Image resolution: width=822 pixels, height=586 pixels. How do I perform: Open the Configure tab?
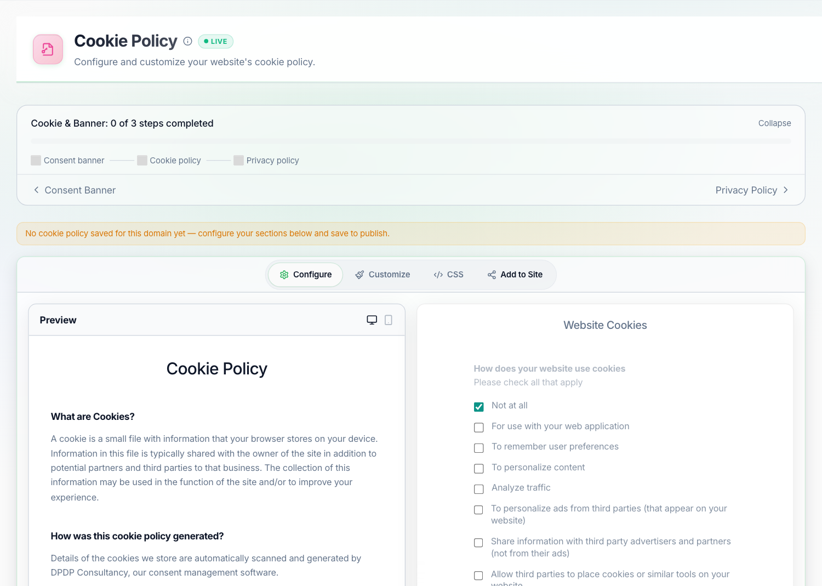point(306,275)
